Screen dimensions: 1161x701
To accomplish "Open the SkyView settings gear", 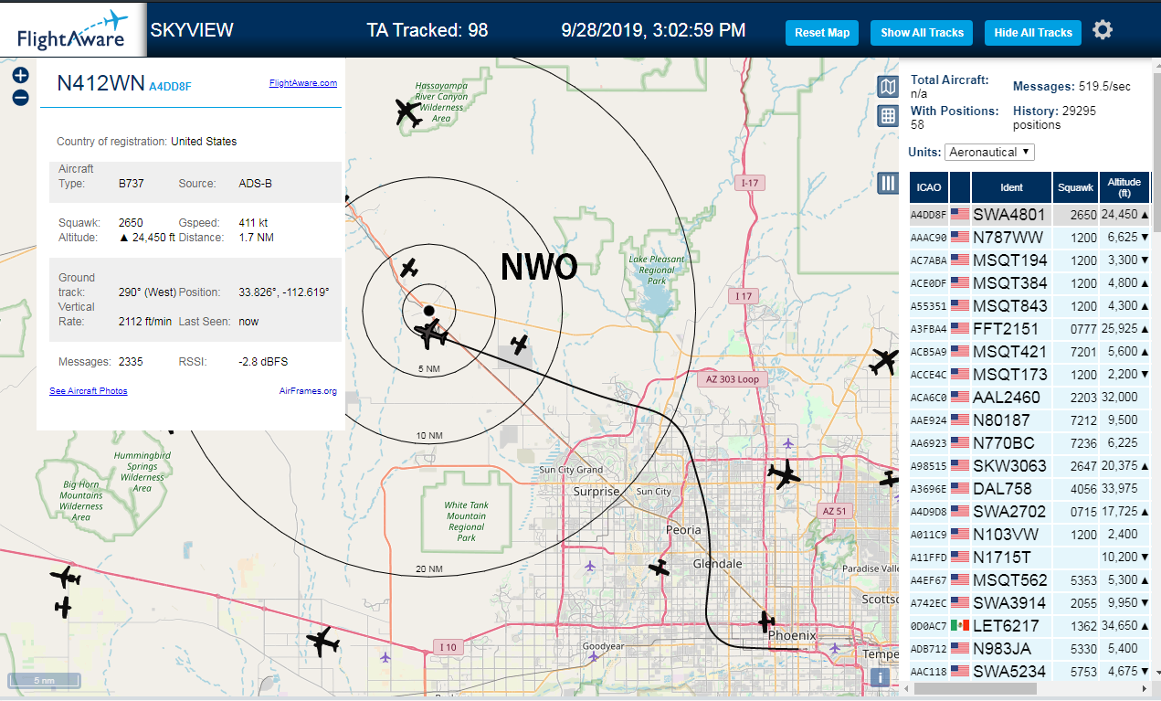I will pyautogui.click(x=1103, y=30).
